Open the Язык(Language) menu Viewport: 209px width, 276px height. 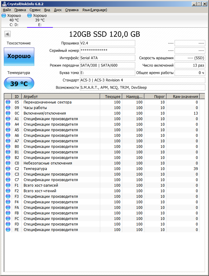pos(94,10)
